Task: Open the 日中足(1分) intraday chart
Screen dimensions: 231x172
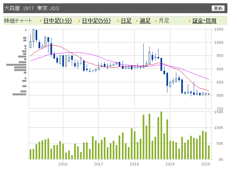Action: tap(57, 21)
